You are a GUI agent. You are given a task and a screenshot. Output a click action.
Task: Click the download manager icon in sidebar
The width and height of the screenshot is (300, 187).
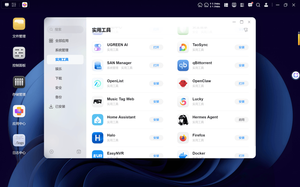(79, 152)
